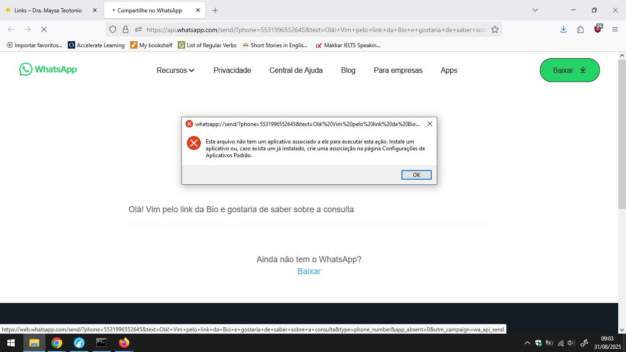The width and height of the screenshot is (626, 352).
Task: Select the Compartilhe no WhatsApp tab
Action: 154,10
